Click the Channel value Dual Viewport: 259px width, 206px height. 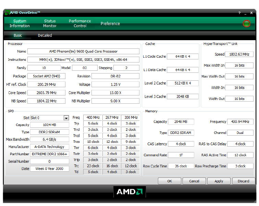click(240, 133)
